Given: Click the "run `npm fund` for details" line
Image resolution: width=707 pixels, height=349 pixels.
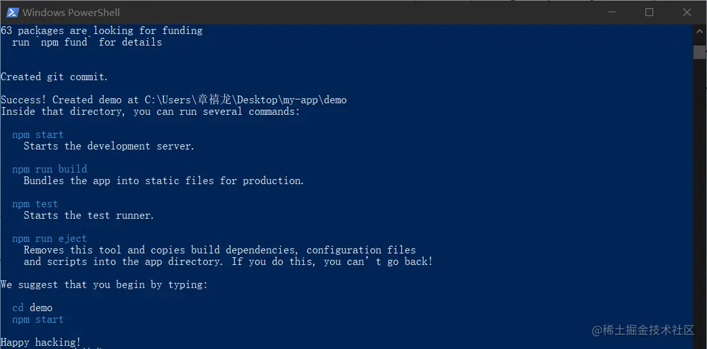Looking at the screenshot, I should coord(87,42).
